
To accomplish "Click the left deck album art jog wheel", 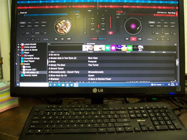I will (x=62, y=26).
